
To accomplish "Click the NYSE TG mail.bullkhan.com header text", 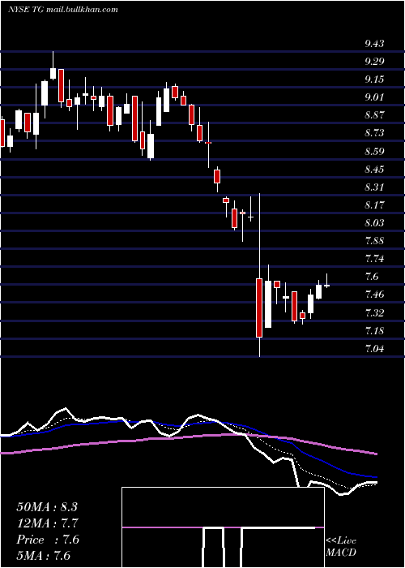I will point(63,10).
